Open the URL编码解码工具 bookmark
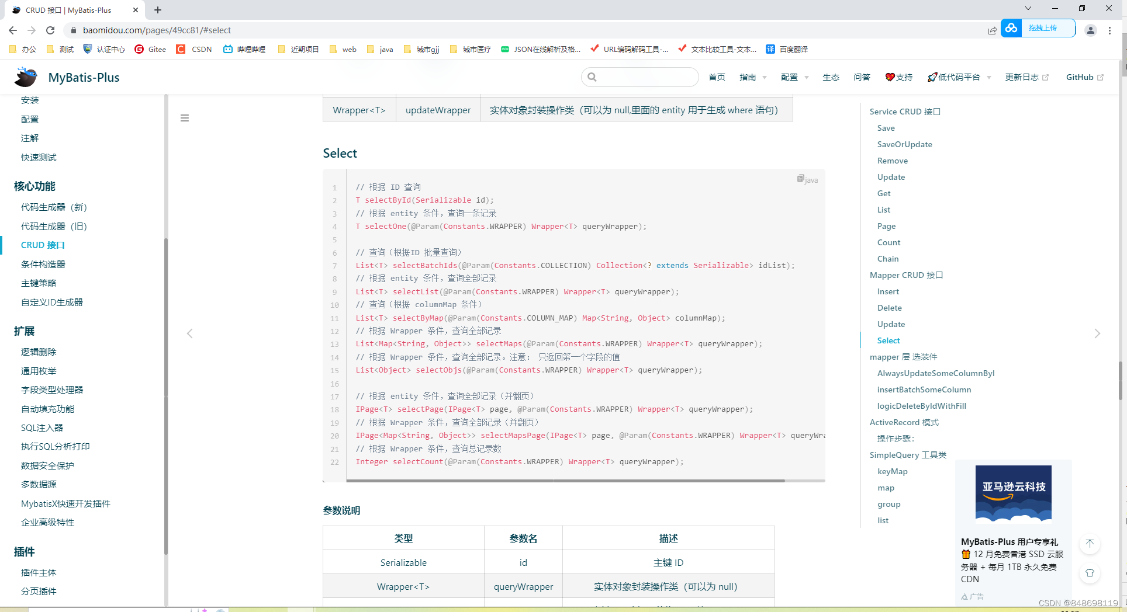Image resolution: width=1127 pixels, height=612 pixels. pyautogui.click(x=630, y=49)
